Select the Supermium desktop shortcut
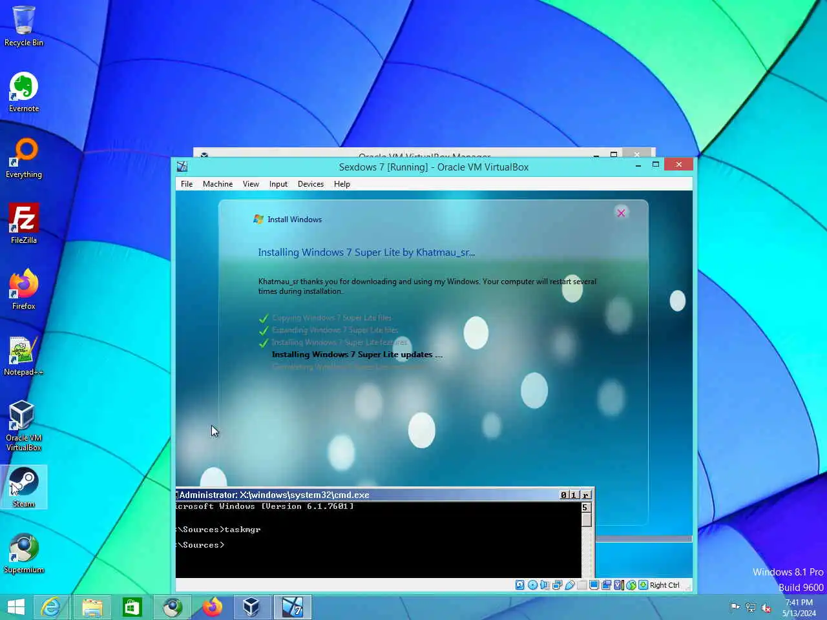Viewport: 827px width, 620px height. point(24,553)
